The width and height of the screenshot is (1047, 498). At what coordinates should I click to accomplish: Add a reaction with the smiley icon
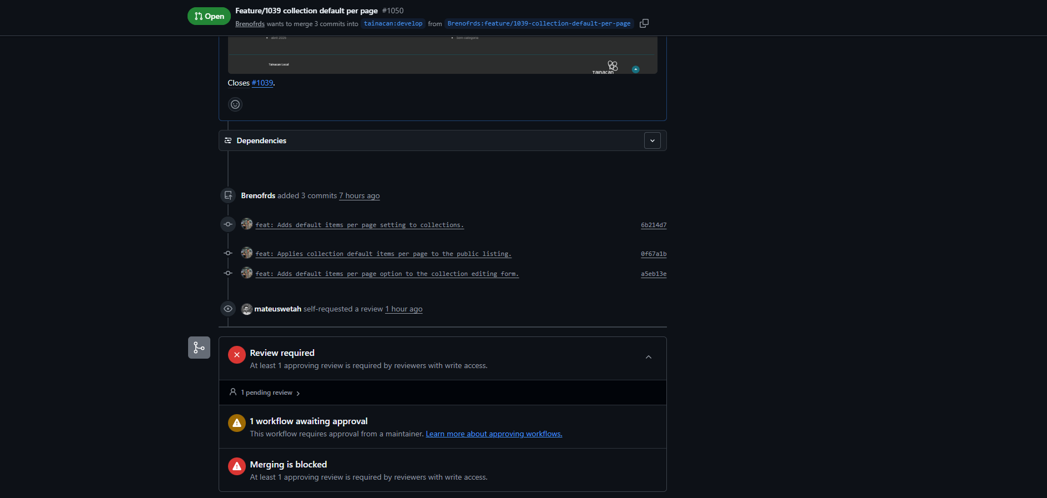coord(235,104)
